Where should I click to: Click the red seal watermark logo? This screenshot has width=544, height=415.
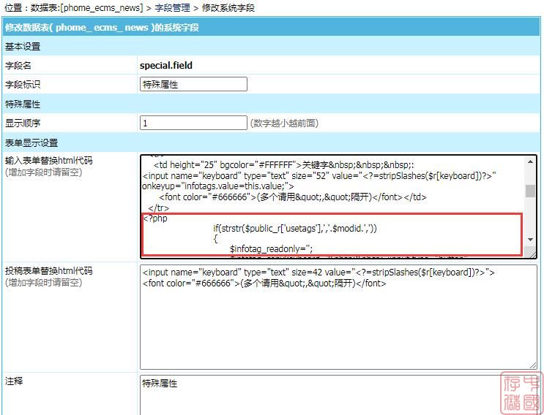521,392
